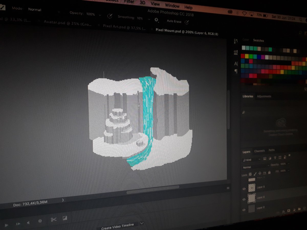
Task: Toggle the Auto Erase option
Action: (174, 21)
